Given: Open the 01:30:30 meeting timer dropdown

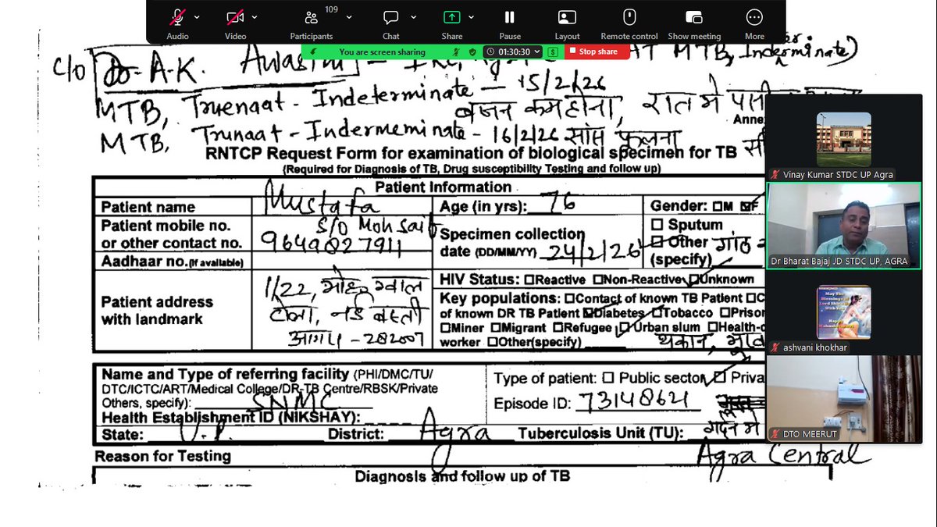Looking at the screenshot, I should pos(513,52).
